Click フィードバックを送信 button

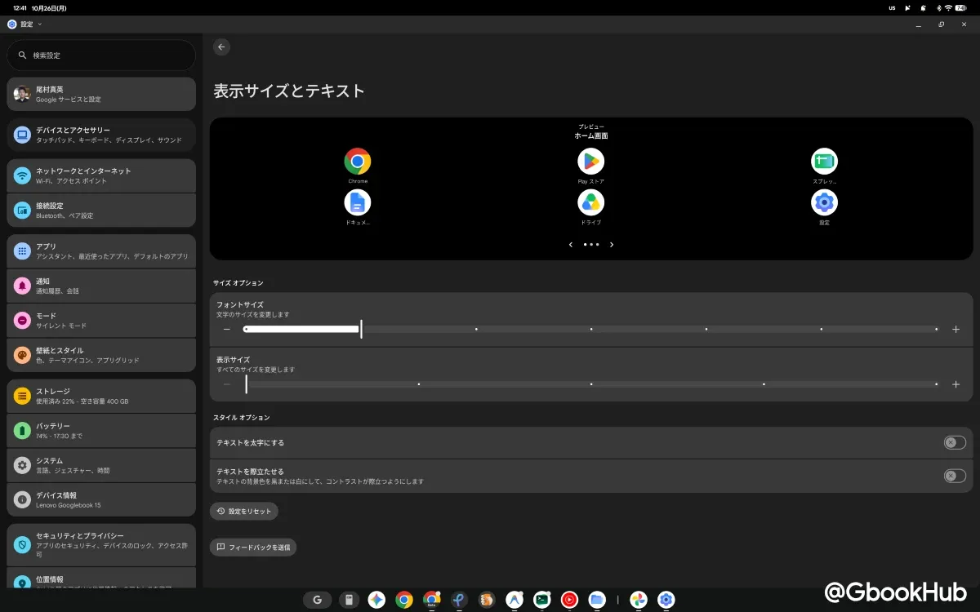point(253,547)
